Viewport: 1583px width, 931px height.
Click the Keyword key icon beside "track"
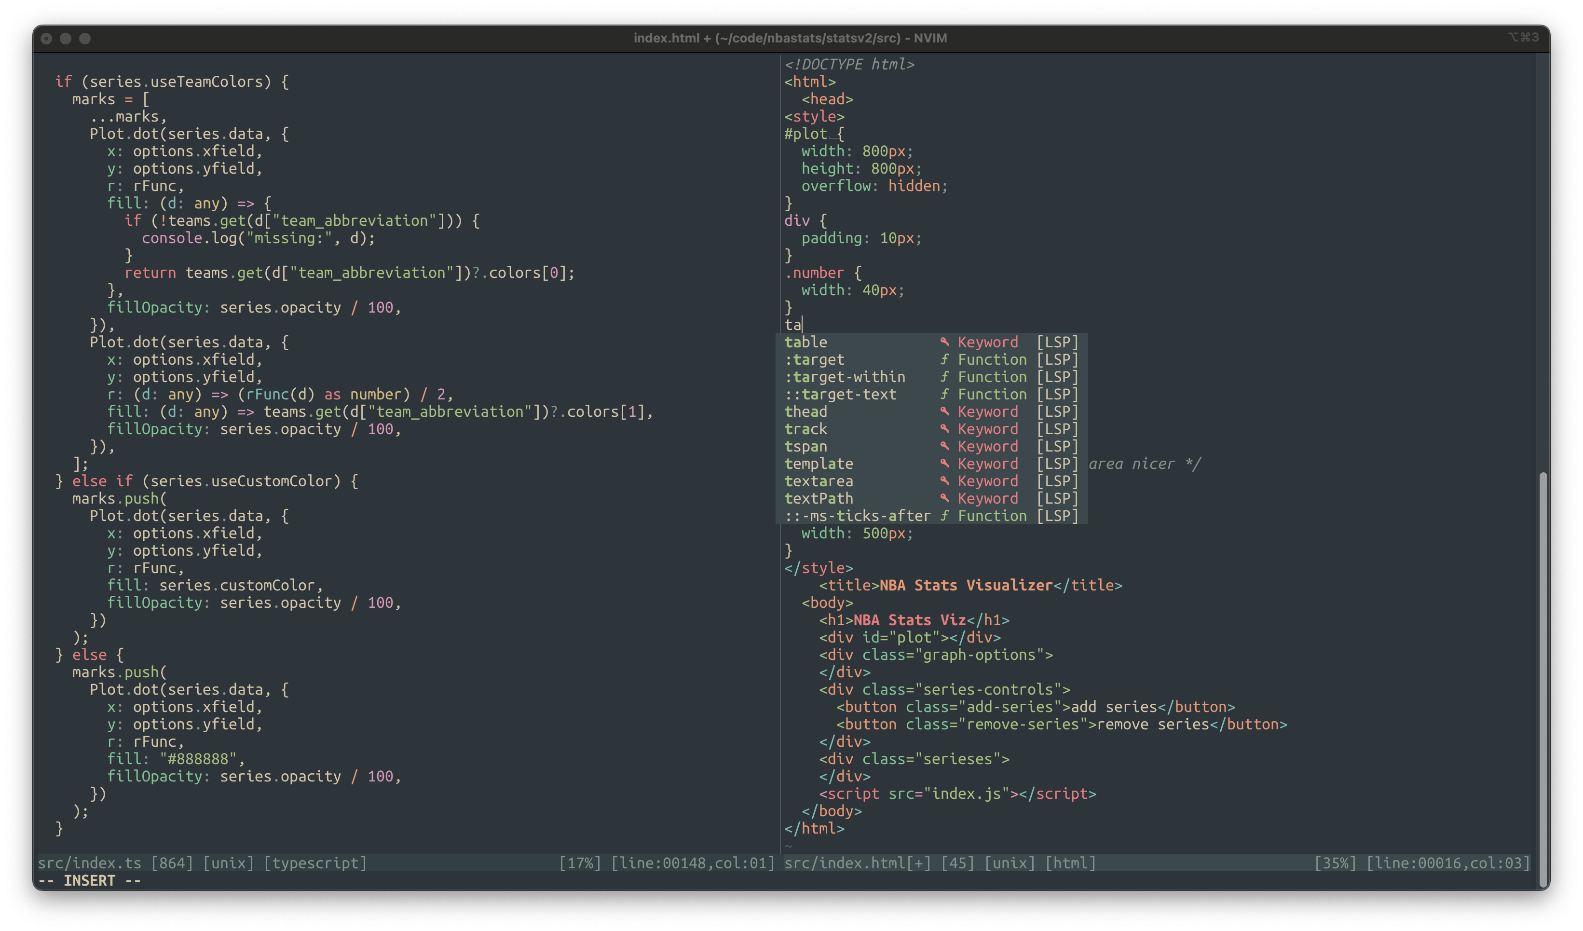(x=945, y=429)
